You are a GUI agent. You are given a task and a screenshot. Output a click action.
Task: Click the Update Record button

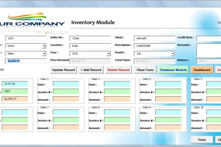(64, 70)
